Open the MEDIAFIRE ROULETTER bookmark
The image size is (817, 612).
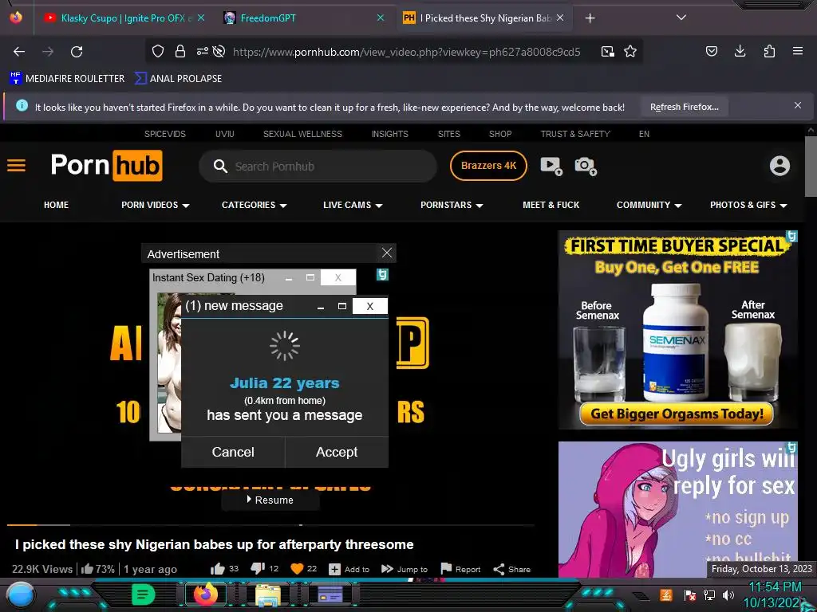pos(67,79)
